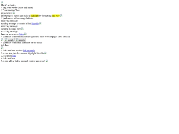Click the second "socials" button
This screenshot has width=179, height=134.
[21, 40]
